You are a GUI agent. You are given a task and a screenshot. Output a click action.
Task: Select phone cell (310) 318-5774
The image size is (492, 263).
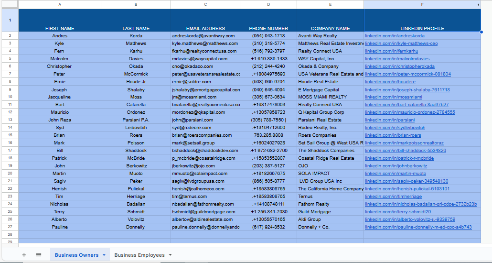[268, 44]
